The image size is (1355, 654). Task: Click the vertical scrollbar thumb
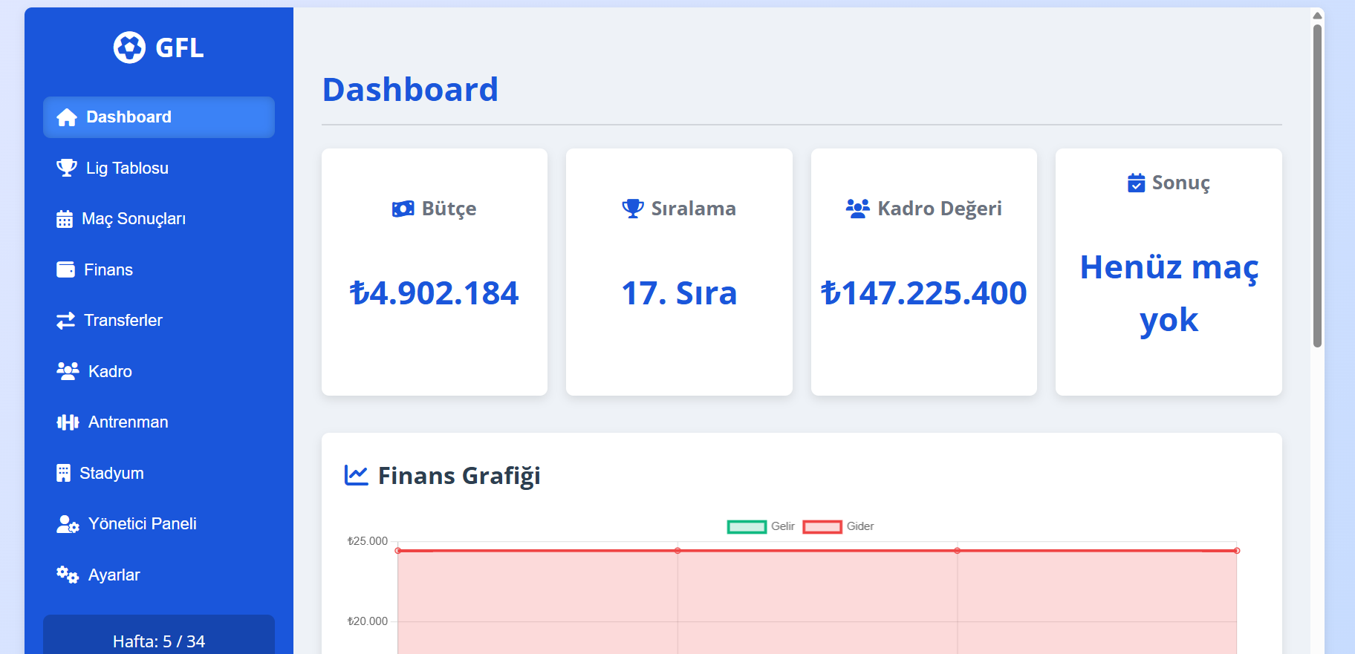[1317, 186]
